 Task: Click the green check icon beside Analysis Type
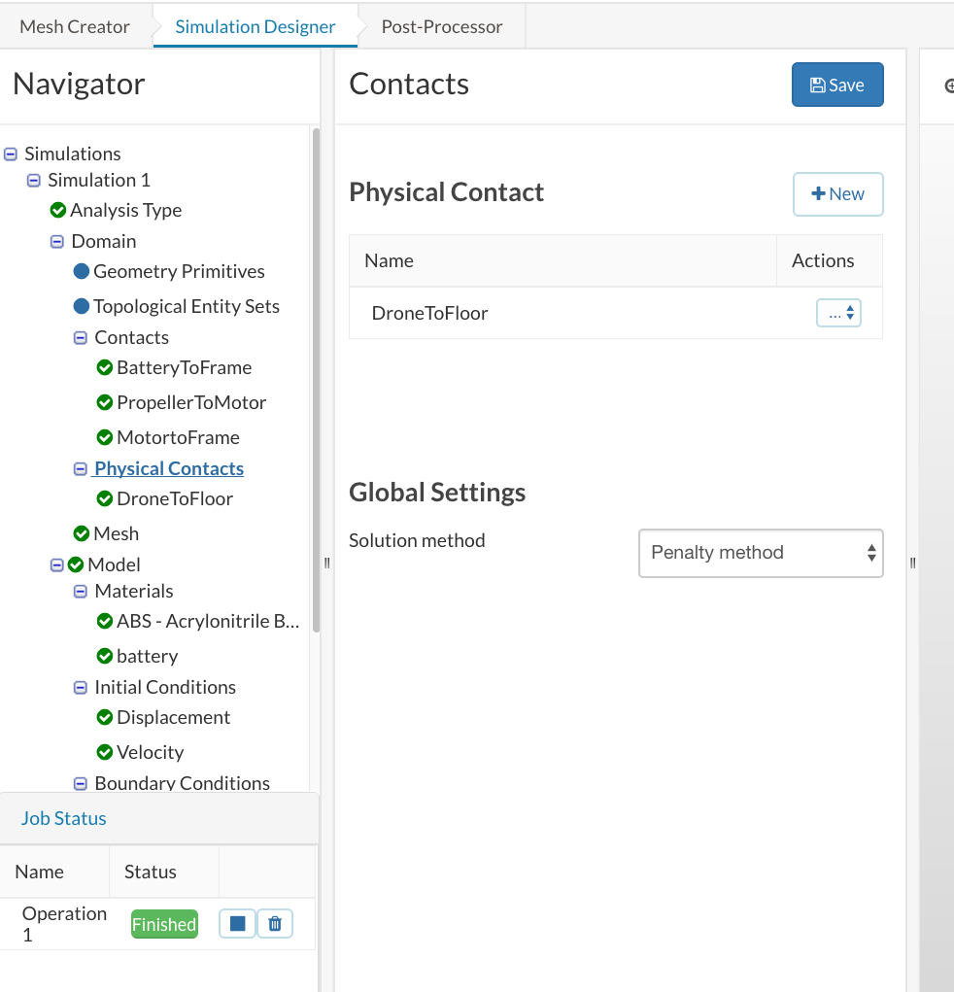(58, 210)
